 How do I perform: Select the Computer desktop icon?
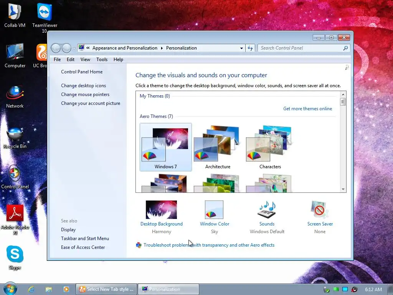tap(15, 56)
